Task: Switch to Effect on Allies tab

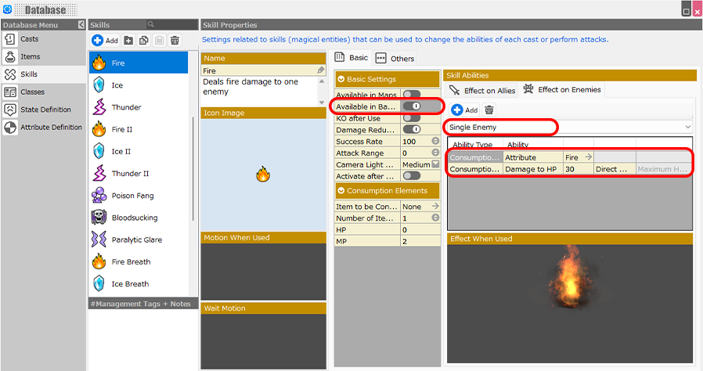Action: coord(482,90)
